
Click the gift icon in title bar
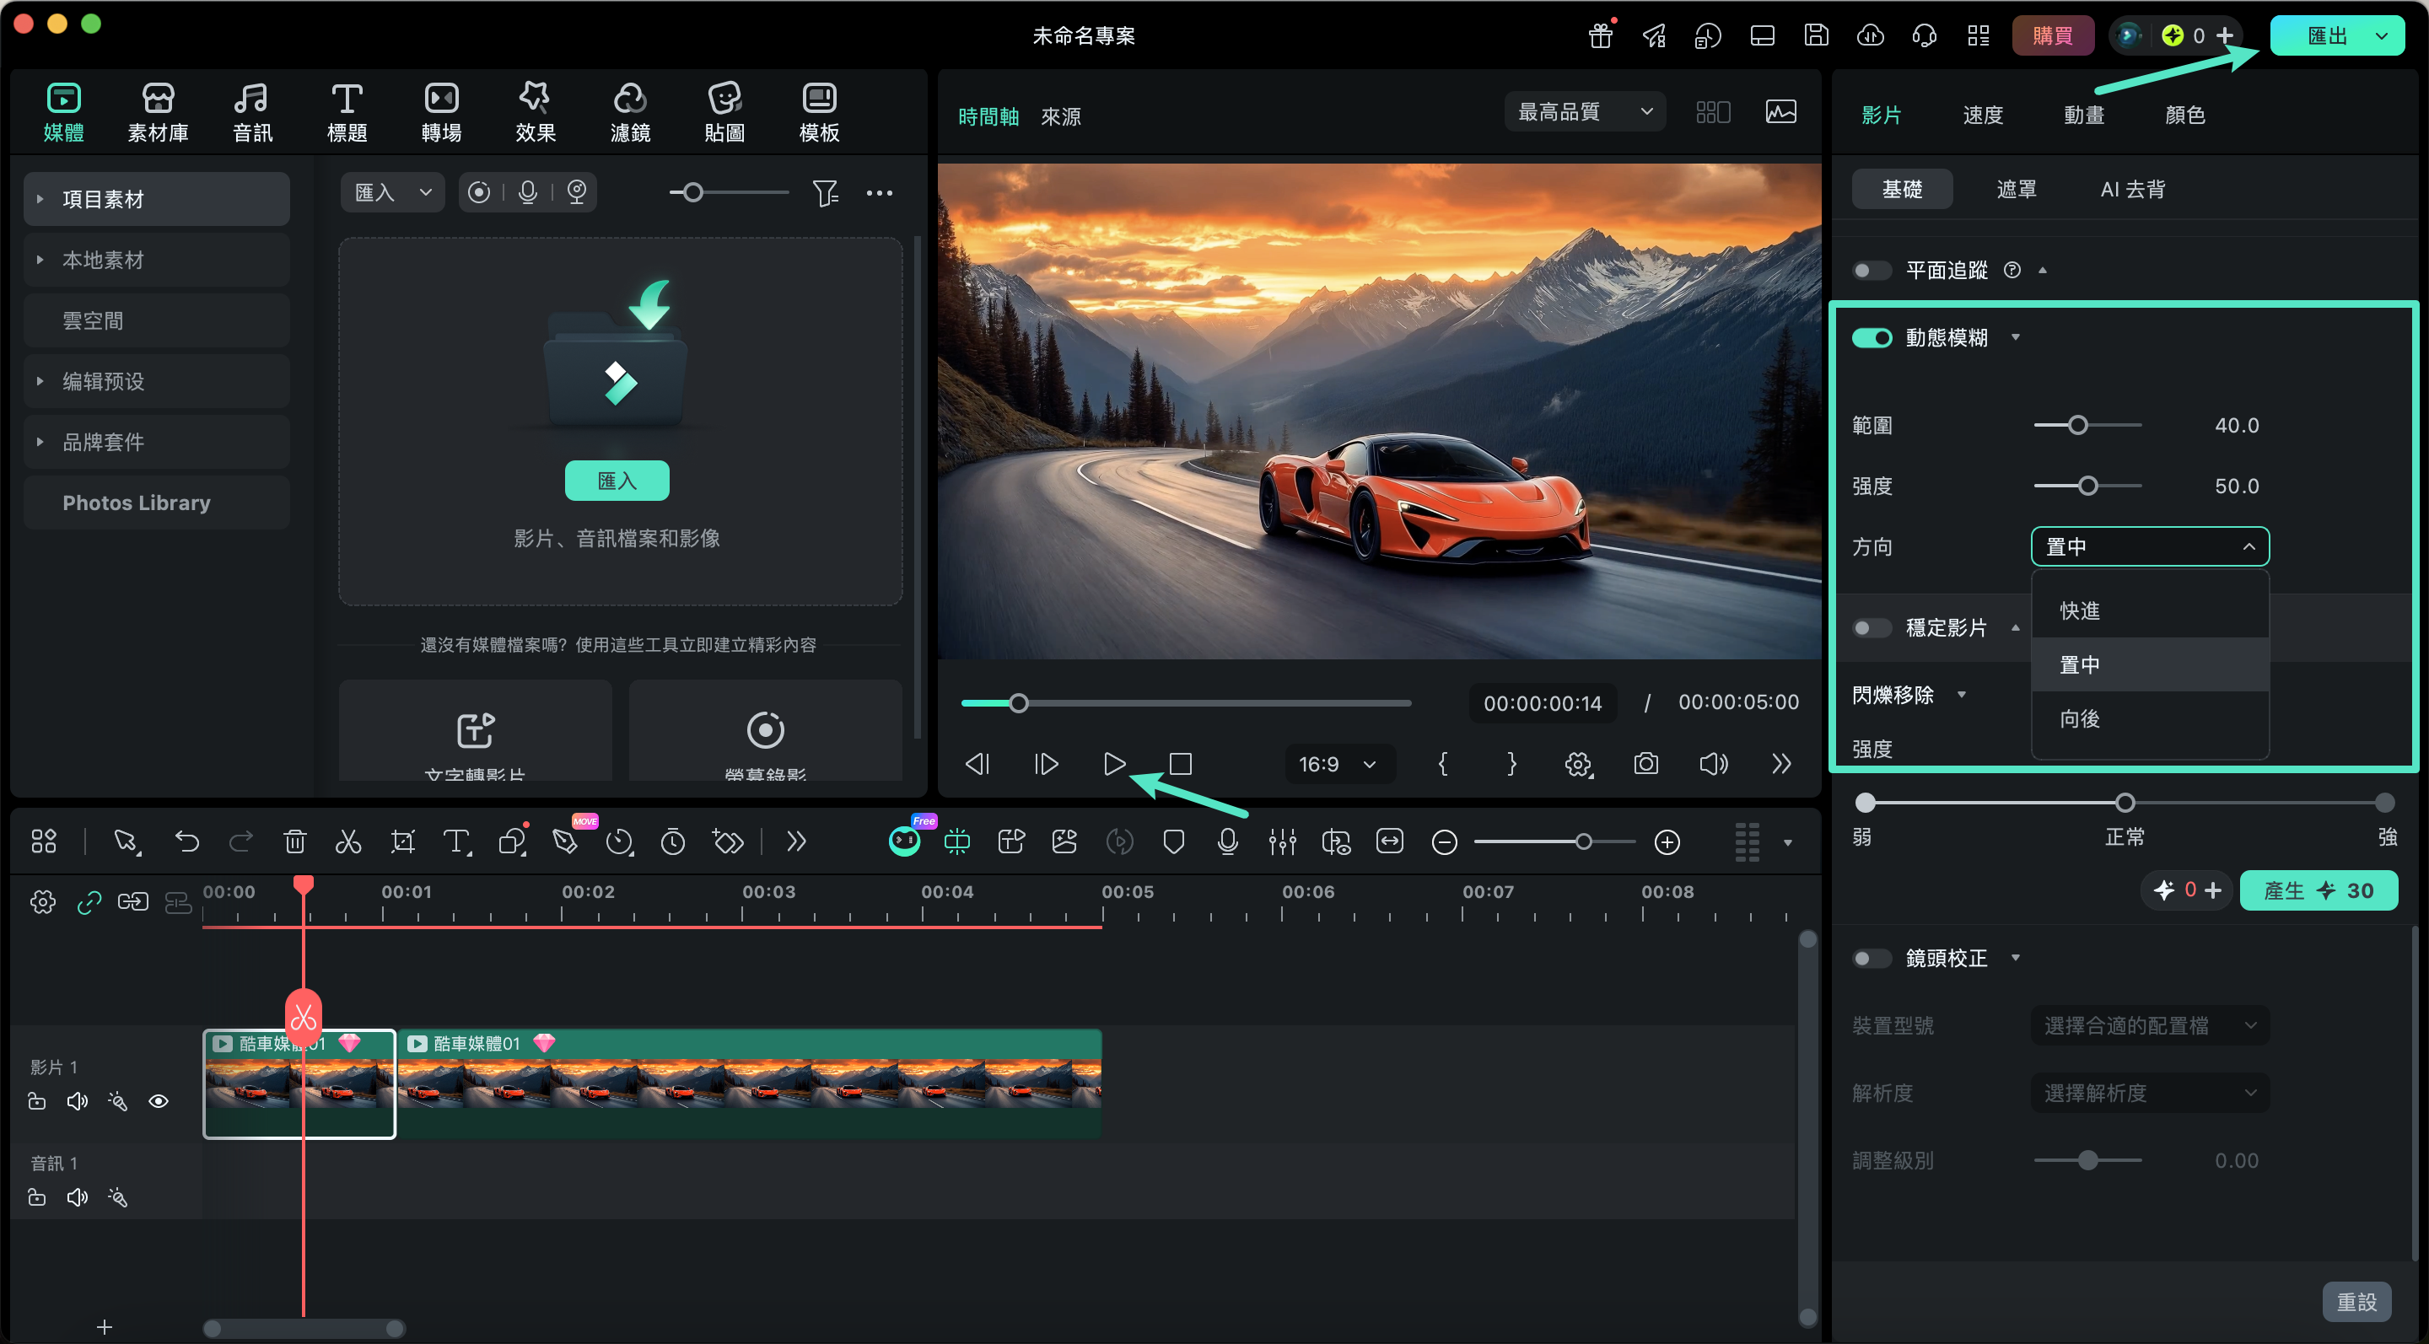pyautogui.click(x=1600, y=35)
